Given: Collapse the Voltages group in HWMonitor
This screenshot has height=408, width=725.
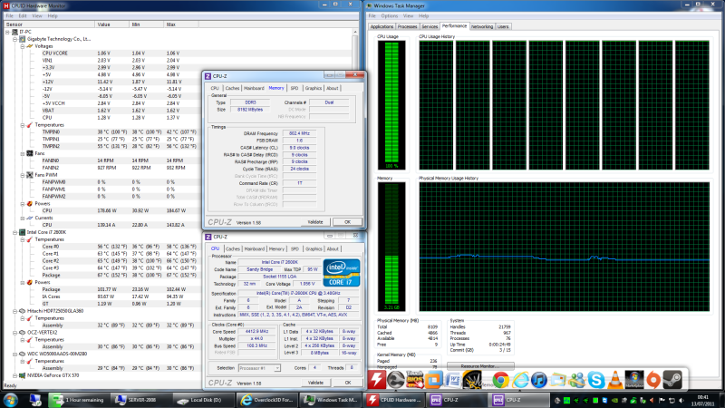Looking at the screenshot, I should point(22,46).
